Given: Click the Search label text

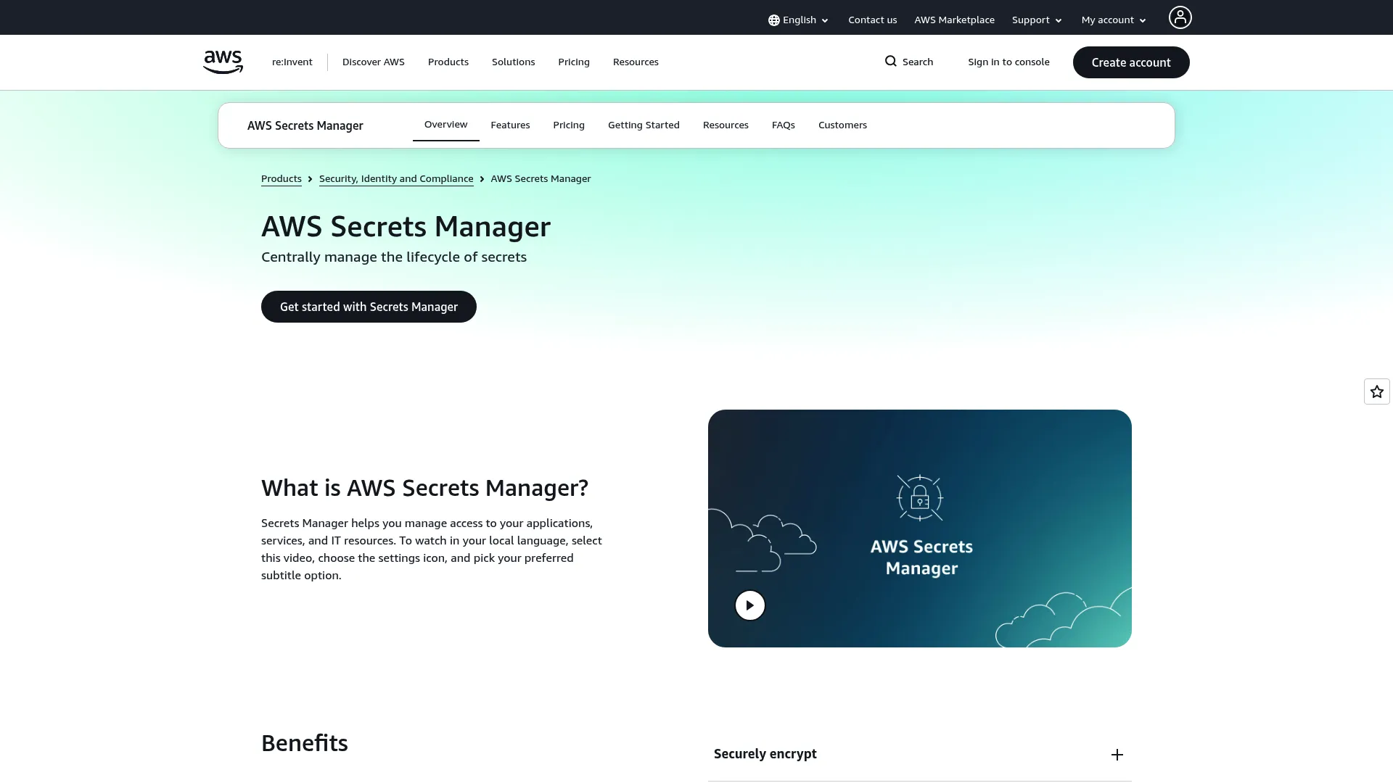Looking at the screenshot, I should click(x=917, y=62).
